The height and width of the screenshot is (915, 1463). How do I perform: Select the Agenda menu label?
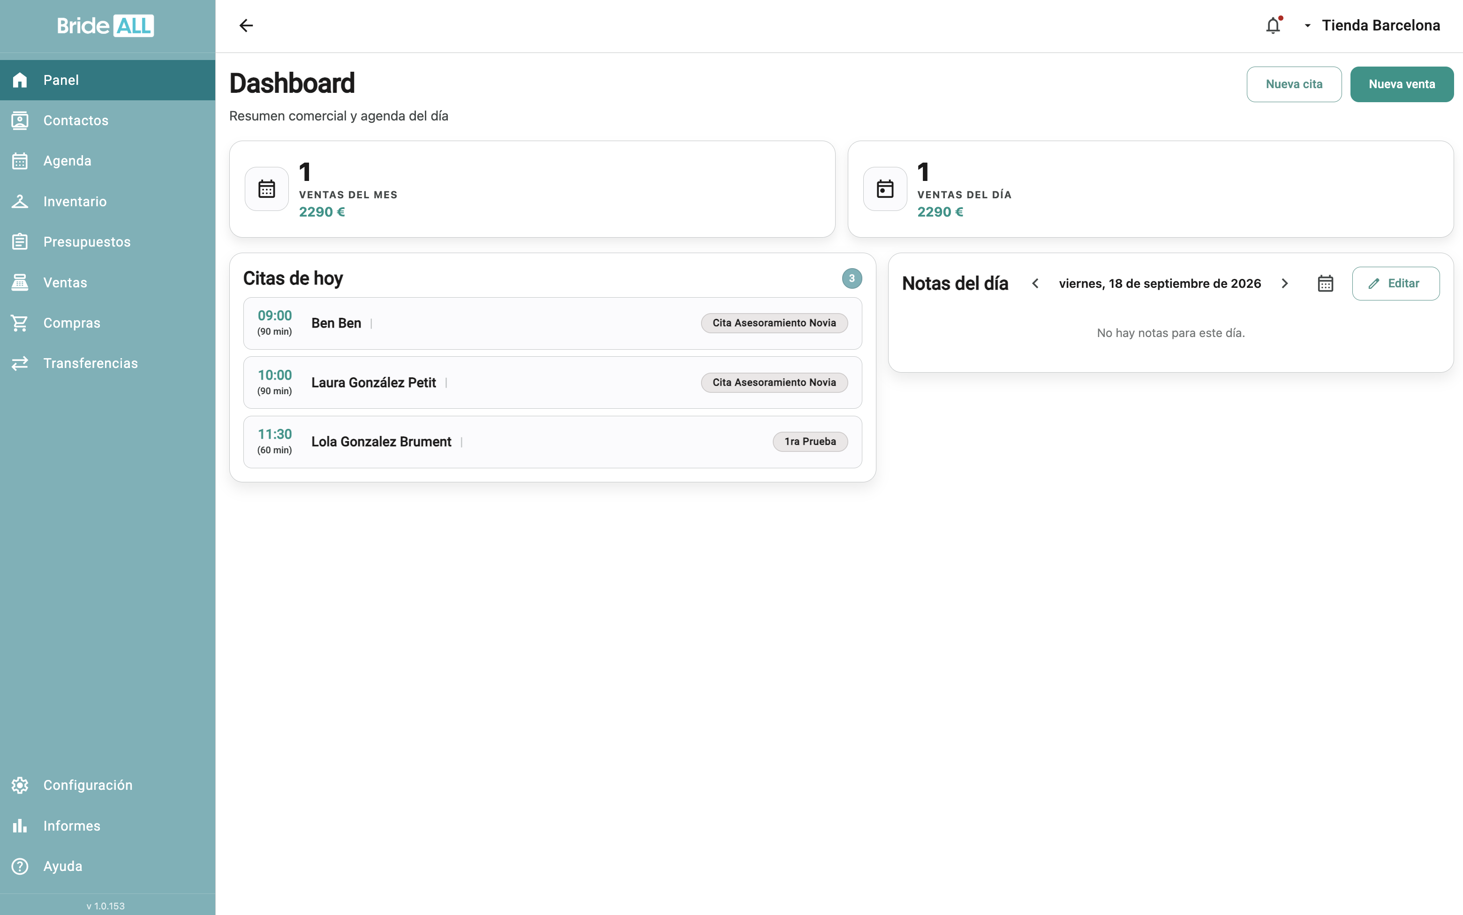tap(67, 161)
